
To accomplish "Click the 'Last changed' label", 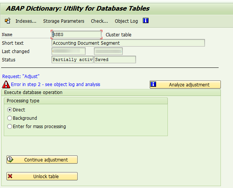I will (16, 52).
